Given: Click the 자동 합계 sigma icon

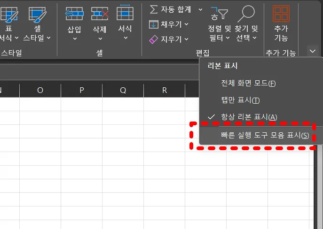Looking at the screenshot, I should 154,9.
